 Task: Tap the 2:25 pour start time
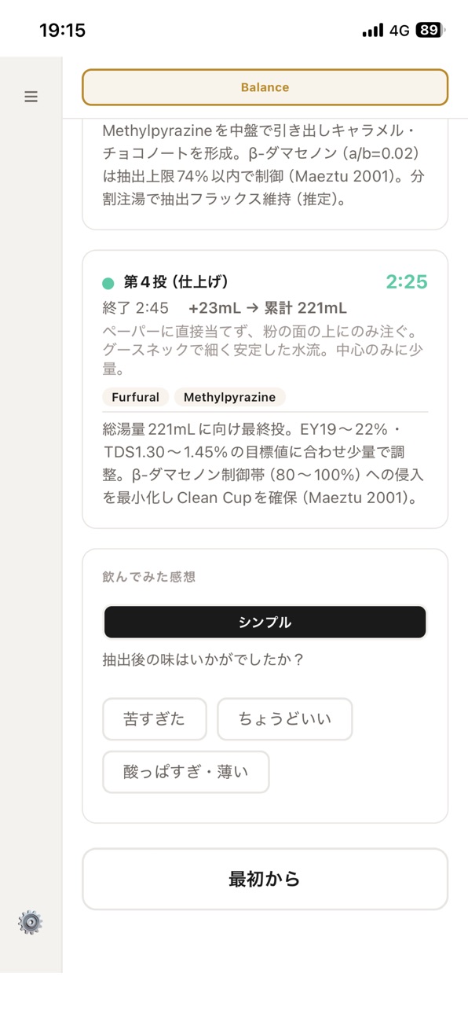(x=407, y=282)
